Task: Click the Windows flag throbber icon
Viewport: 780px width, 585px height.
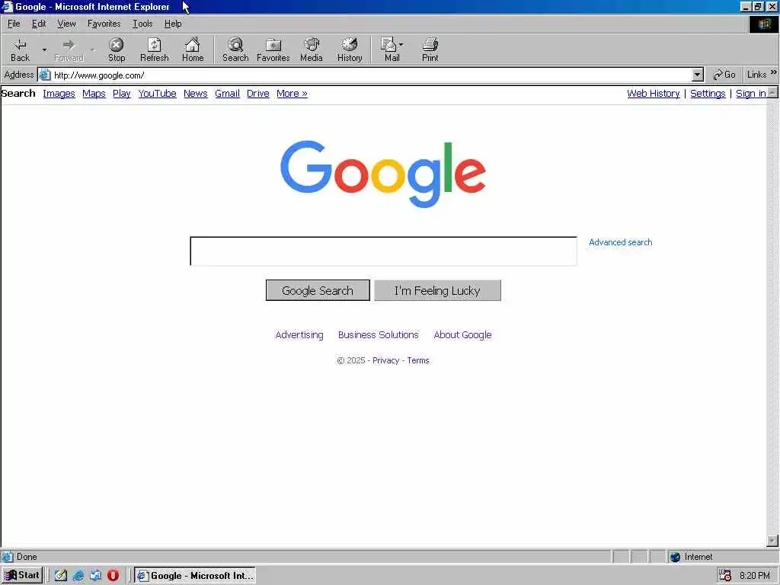Action: (764, 24)
